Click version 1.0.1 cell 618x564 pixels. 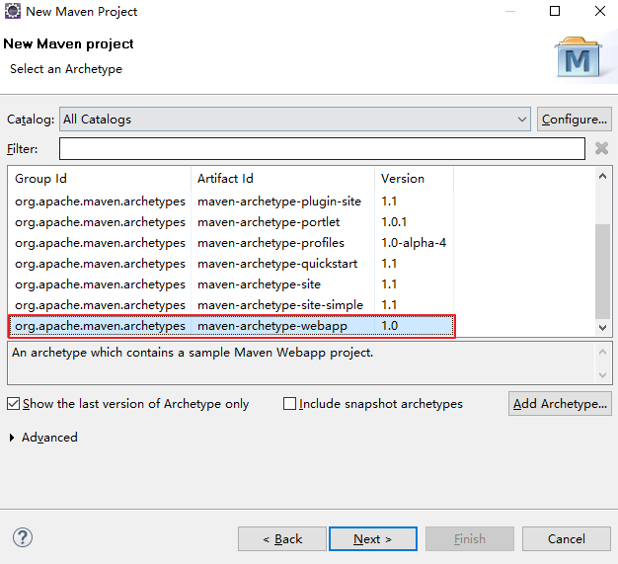pos(394,222)
